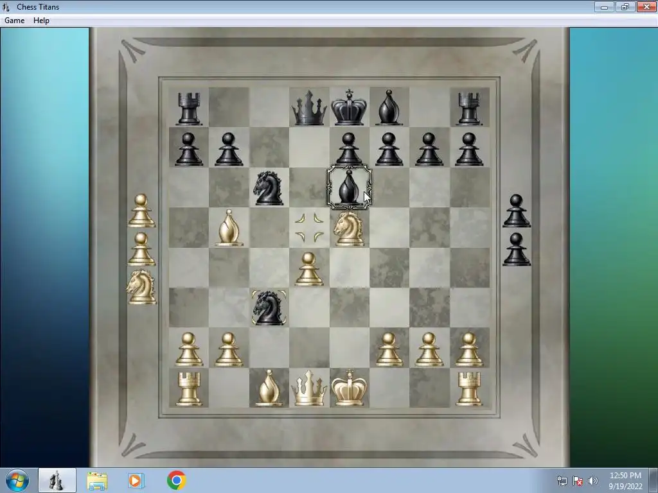Image resolution: width=658 pixels, height=493 pixels.
Task: Select the white queen on d1
Action: pos(309,388)
